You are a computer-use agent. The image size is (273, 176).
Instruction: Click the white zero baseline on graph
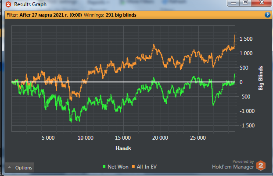tap(123, 82)
